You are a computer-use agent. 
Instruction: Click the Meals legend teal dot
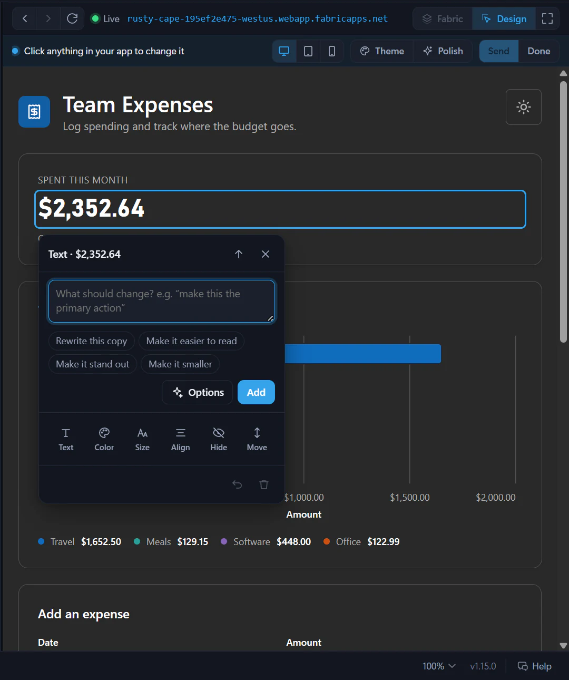pos(137,541)
